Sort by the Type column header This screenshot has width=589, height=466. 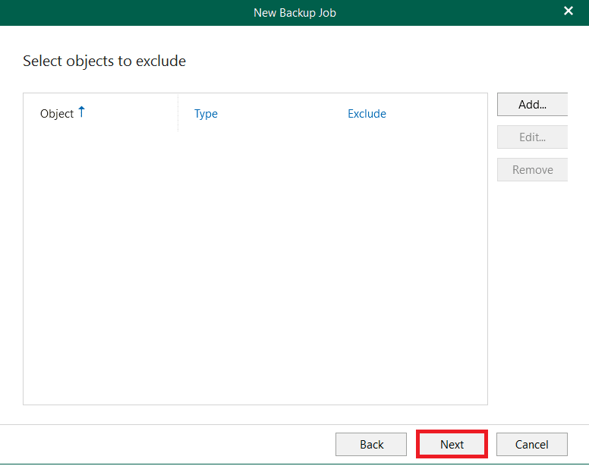pyautogui.click(x=206, y=114)
